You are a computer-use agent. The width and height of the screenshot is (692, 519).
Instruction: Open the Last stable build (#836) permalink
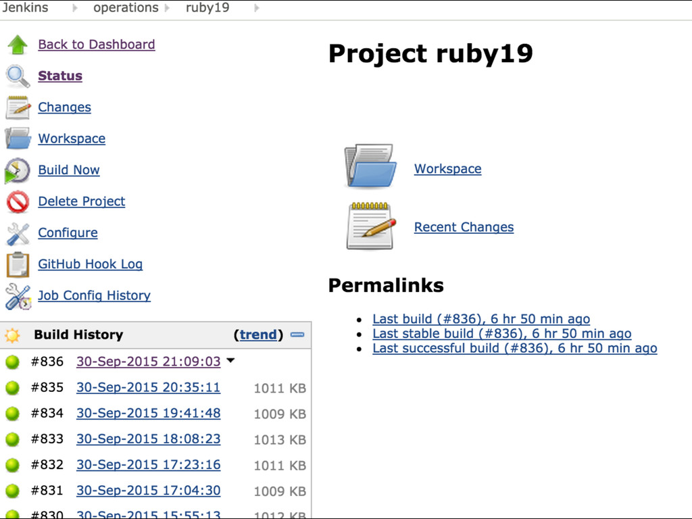[x=501, y=334]
